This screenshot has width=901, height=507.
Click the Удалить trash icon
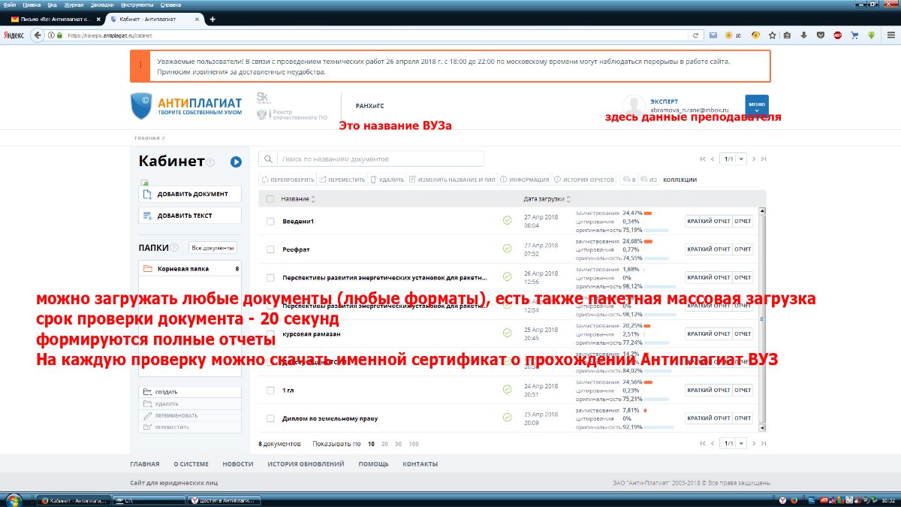pyautogui.click(x=373, y=179)
